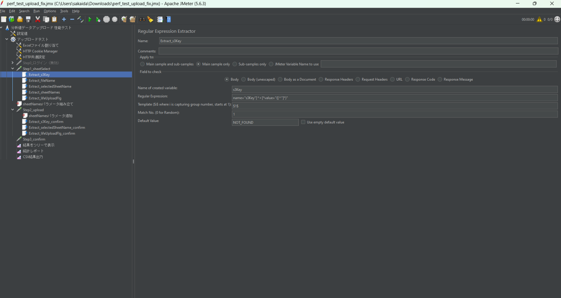
Task: Select the Response Headers radio button
Action: [321, 80]
